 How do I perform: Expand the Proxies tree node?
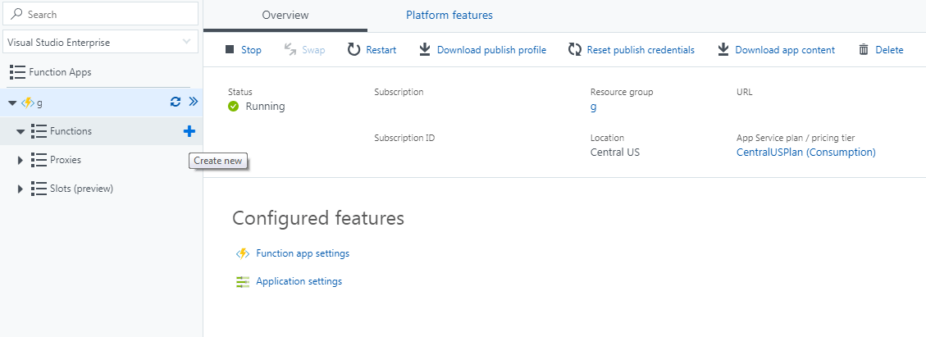[x=21, y=160]
